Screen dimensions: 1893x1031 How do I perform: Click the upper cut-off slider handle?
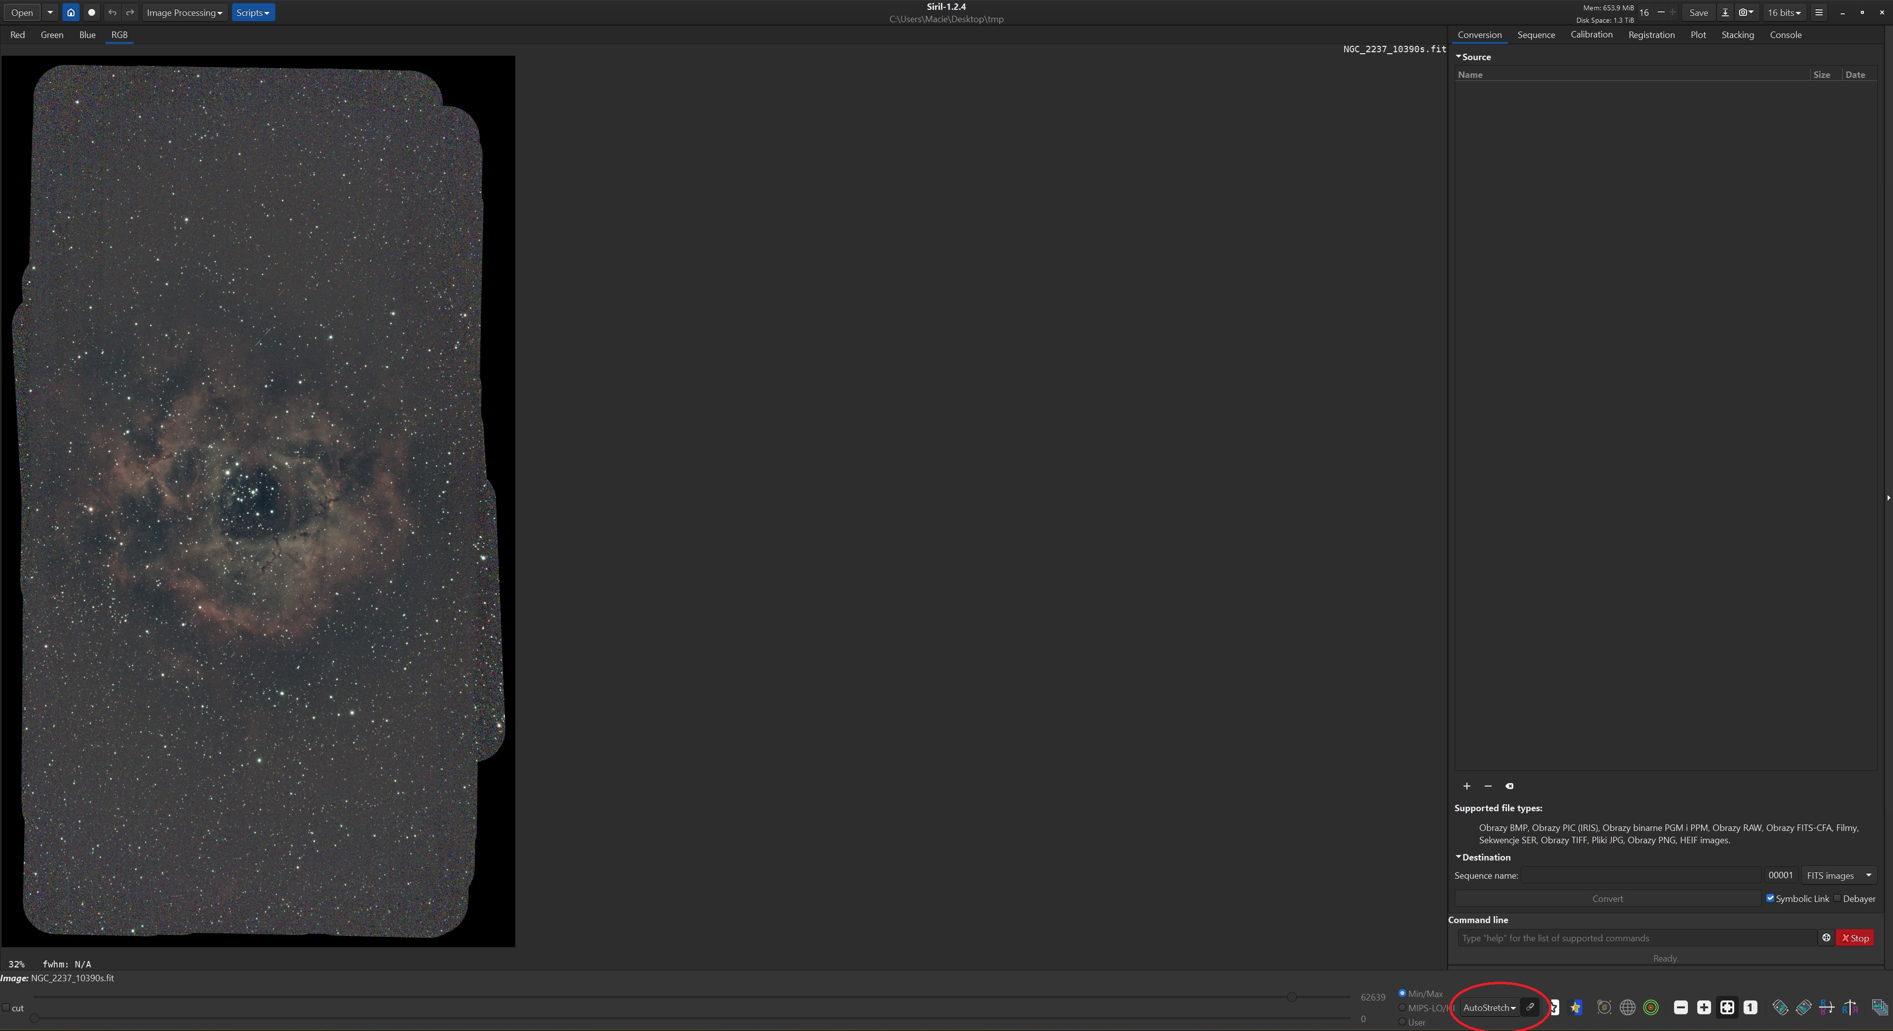1291,997
